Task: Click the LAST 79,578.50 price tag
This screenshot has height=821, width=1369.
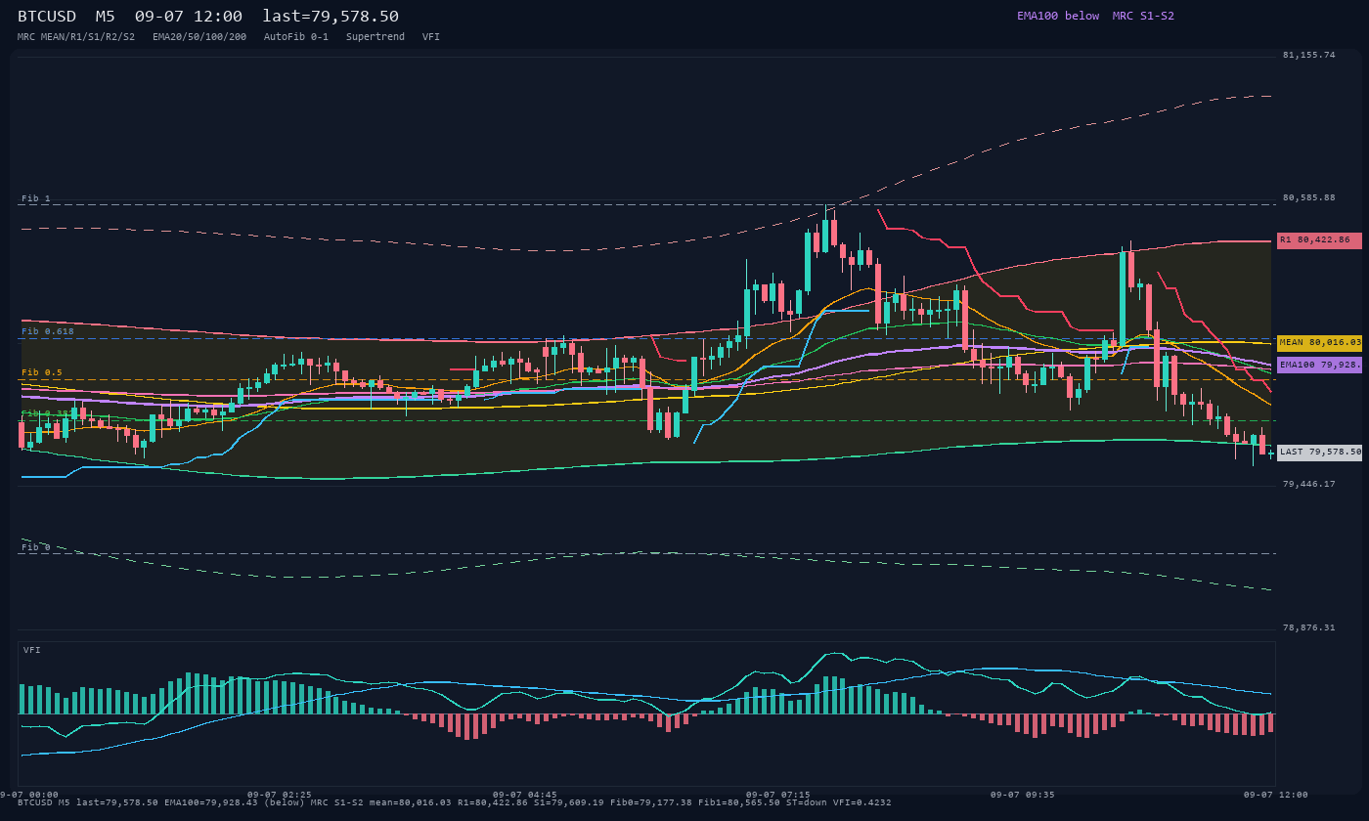Action: click(x=1319, y=453)
